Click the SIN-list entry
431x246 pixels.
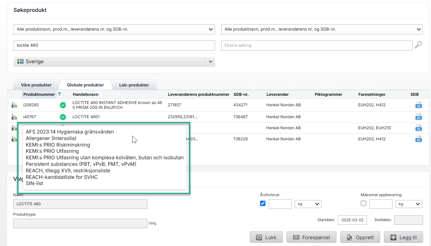coord(34,183)
